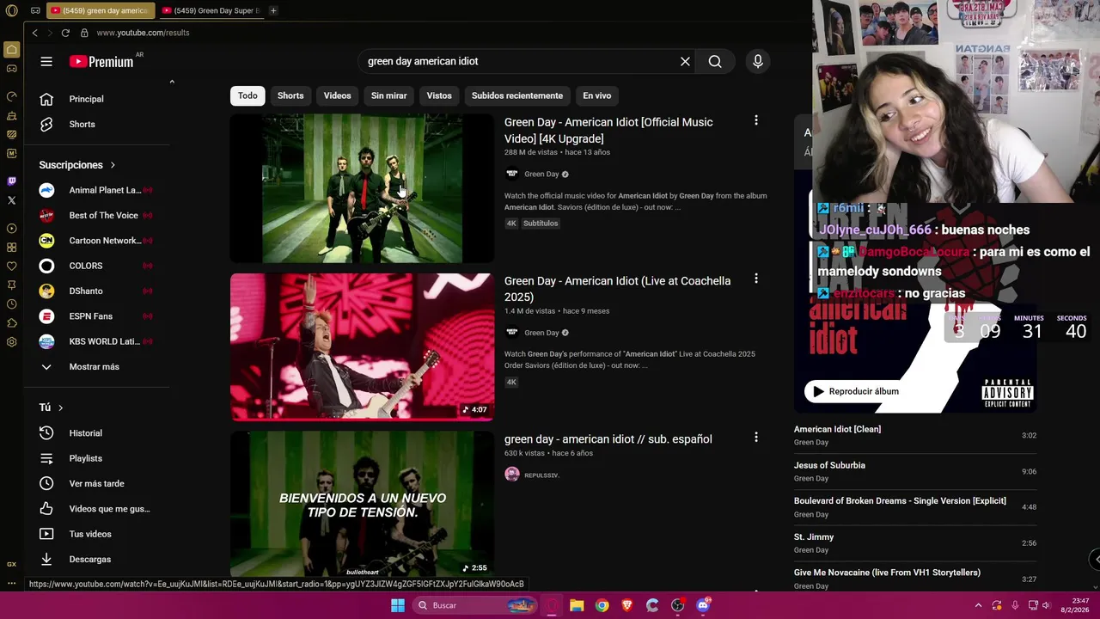
Task: Open Windows Start menu
Action: coord(398,605)
